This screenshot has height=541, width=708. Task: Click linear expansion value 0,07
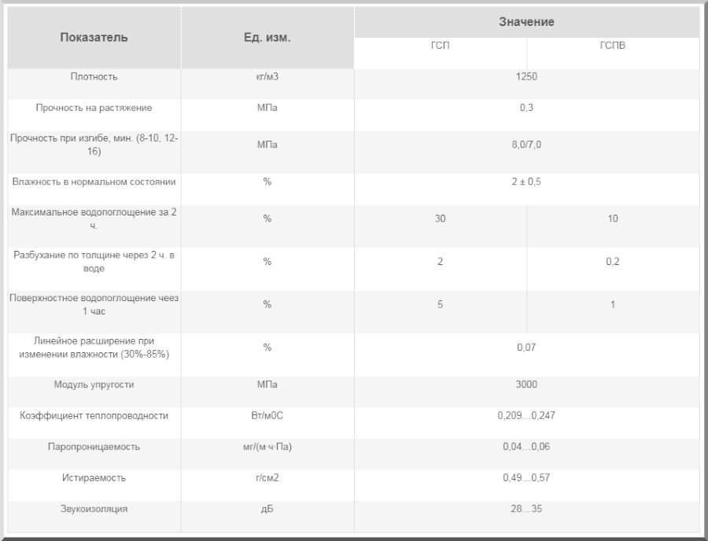click(526, 348)
